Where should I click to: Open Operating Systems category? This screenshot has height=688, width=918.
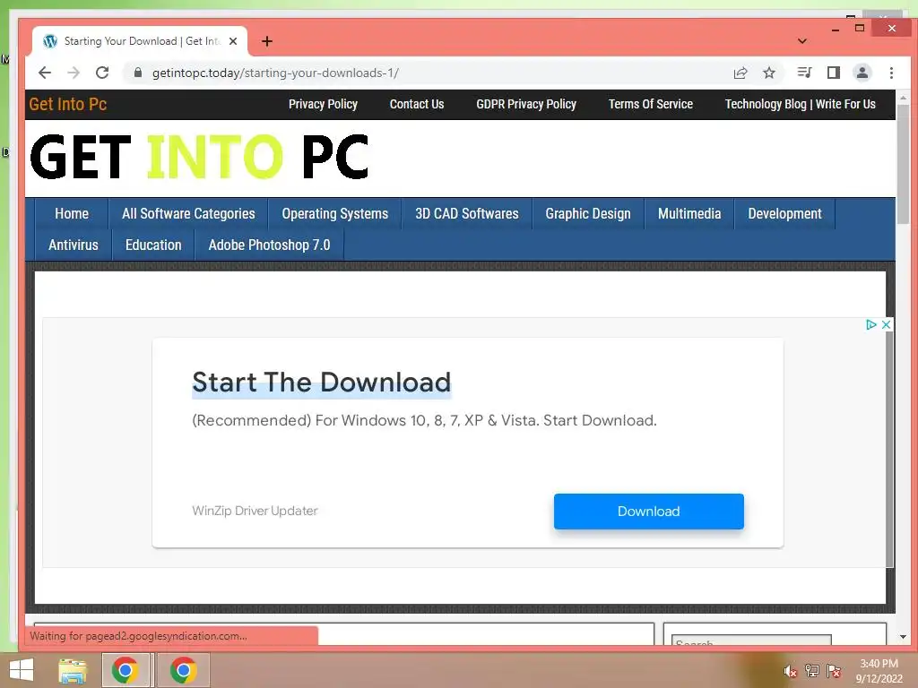(x=335, y=213)
